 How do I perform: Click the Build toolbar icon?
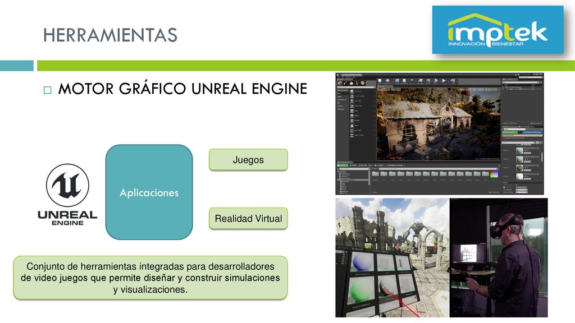[x=436, y=81]
